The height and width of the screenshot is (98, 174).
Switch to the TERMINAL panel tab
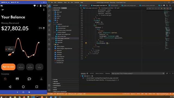(x=108, y=73)
